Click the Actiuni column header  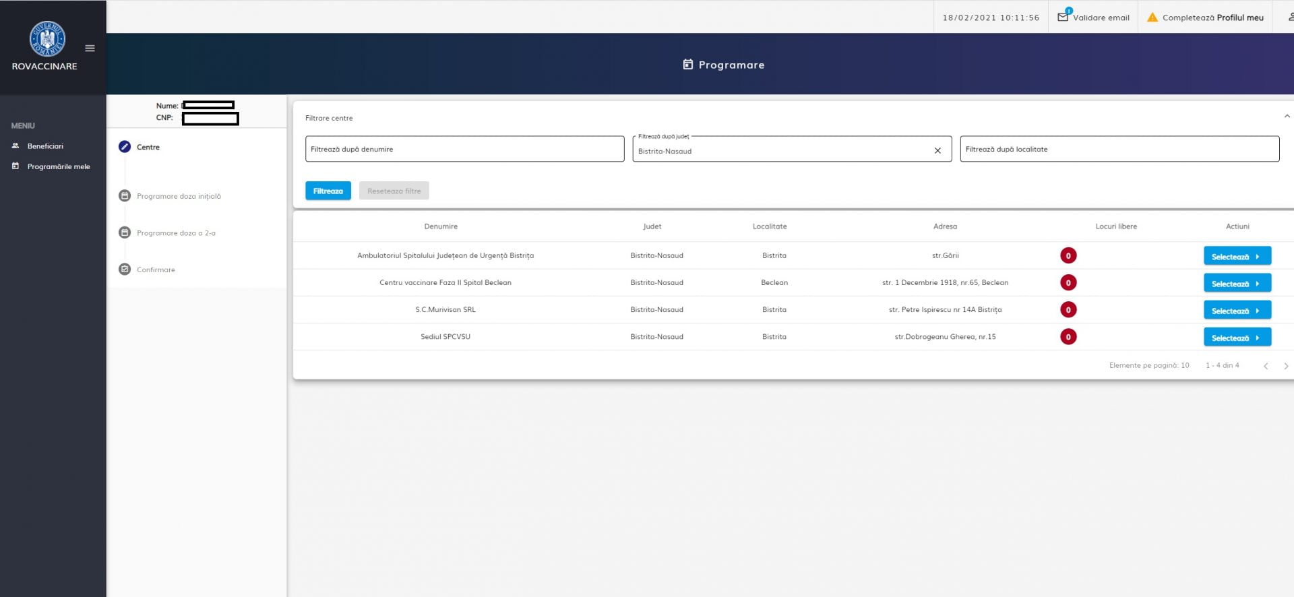[1237, 226]
